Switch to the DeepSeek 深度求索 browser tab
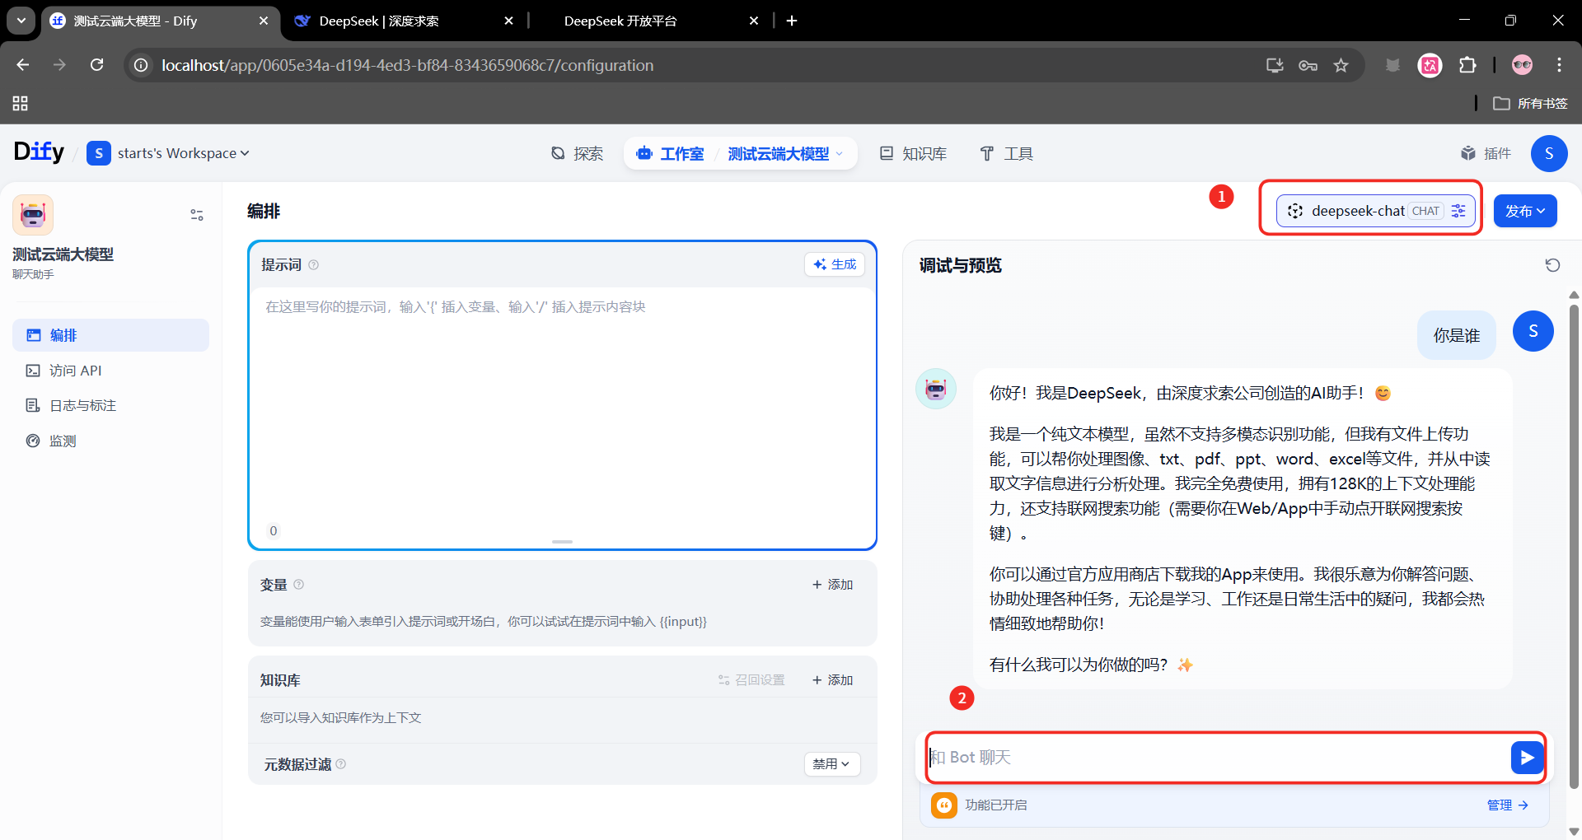Image resolution: width=1582 pixels, height=840 pixels. pos(405,21)
